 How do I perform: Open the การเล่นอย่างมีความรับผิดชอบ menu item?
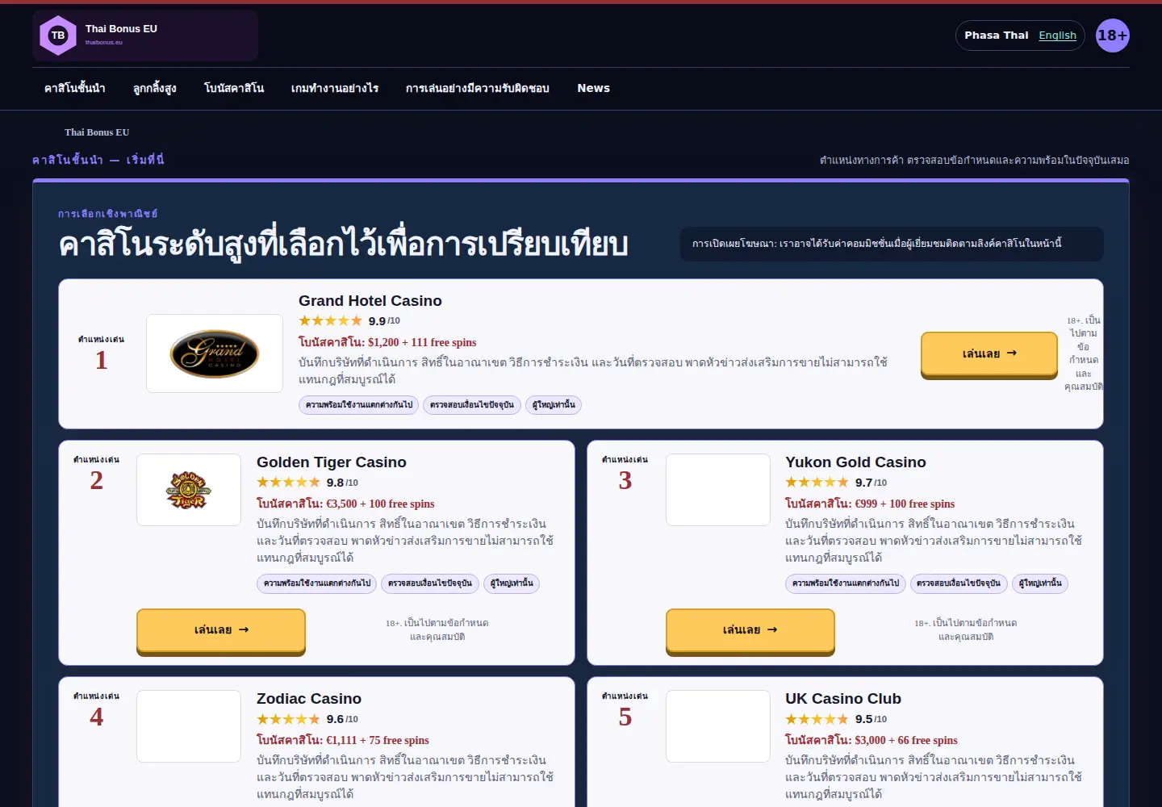478,88
